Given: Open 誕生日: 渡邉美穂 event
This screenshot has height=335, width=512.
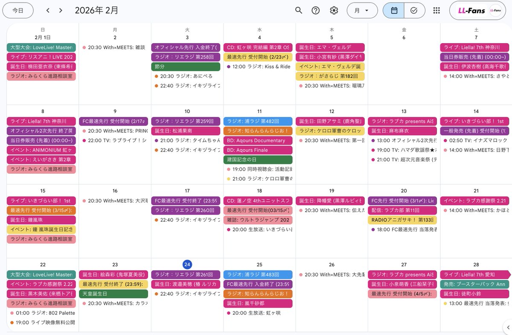Looking at the screenshot, I should (x=186, y=284).
